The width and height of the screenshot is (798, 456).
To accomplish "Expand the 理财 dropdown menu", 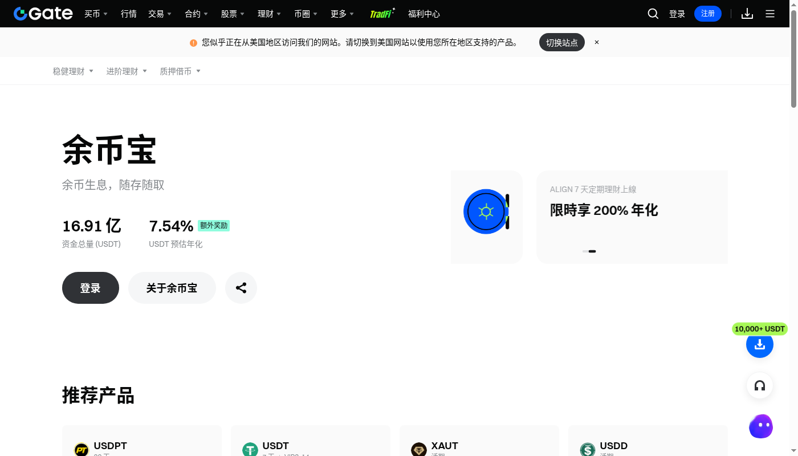I will click(269, 14).
